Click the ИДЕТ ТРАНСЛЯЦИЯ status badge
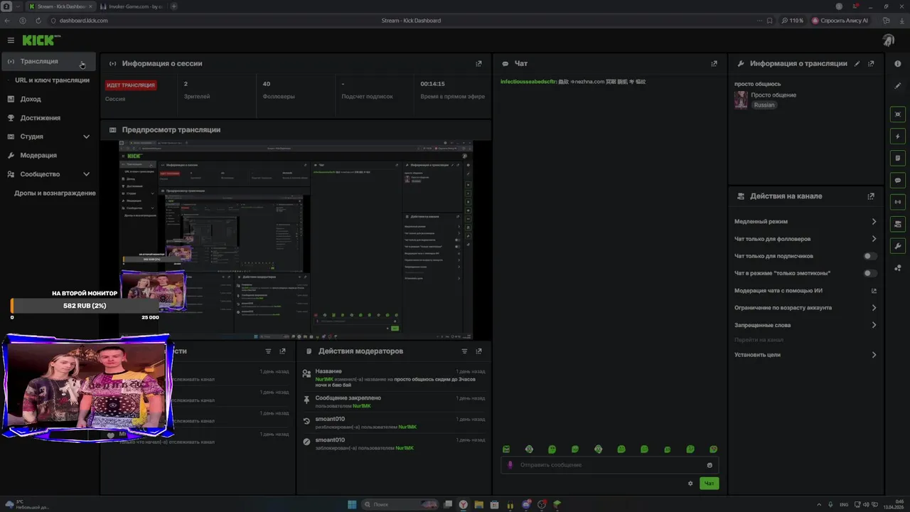This screenshot has height=512, width=910. point(131,85)
